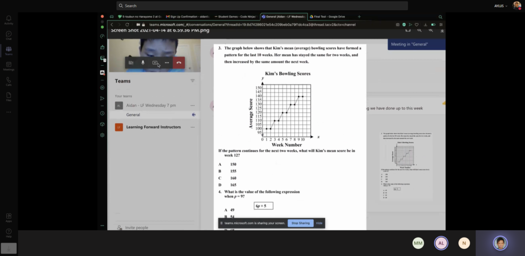Zoom in on the image preview
This screenshot has height=256, width=525.
click(x=431, y=30)
